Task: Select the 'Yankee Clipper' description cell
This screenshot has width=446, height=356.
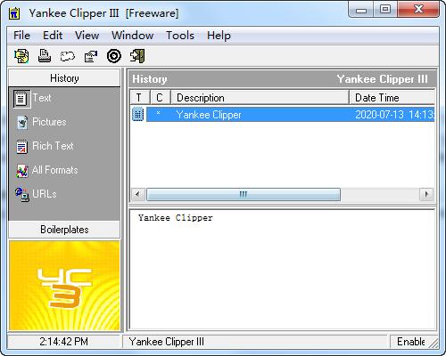Action: coord(209,115)
